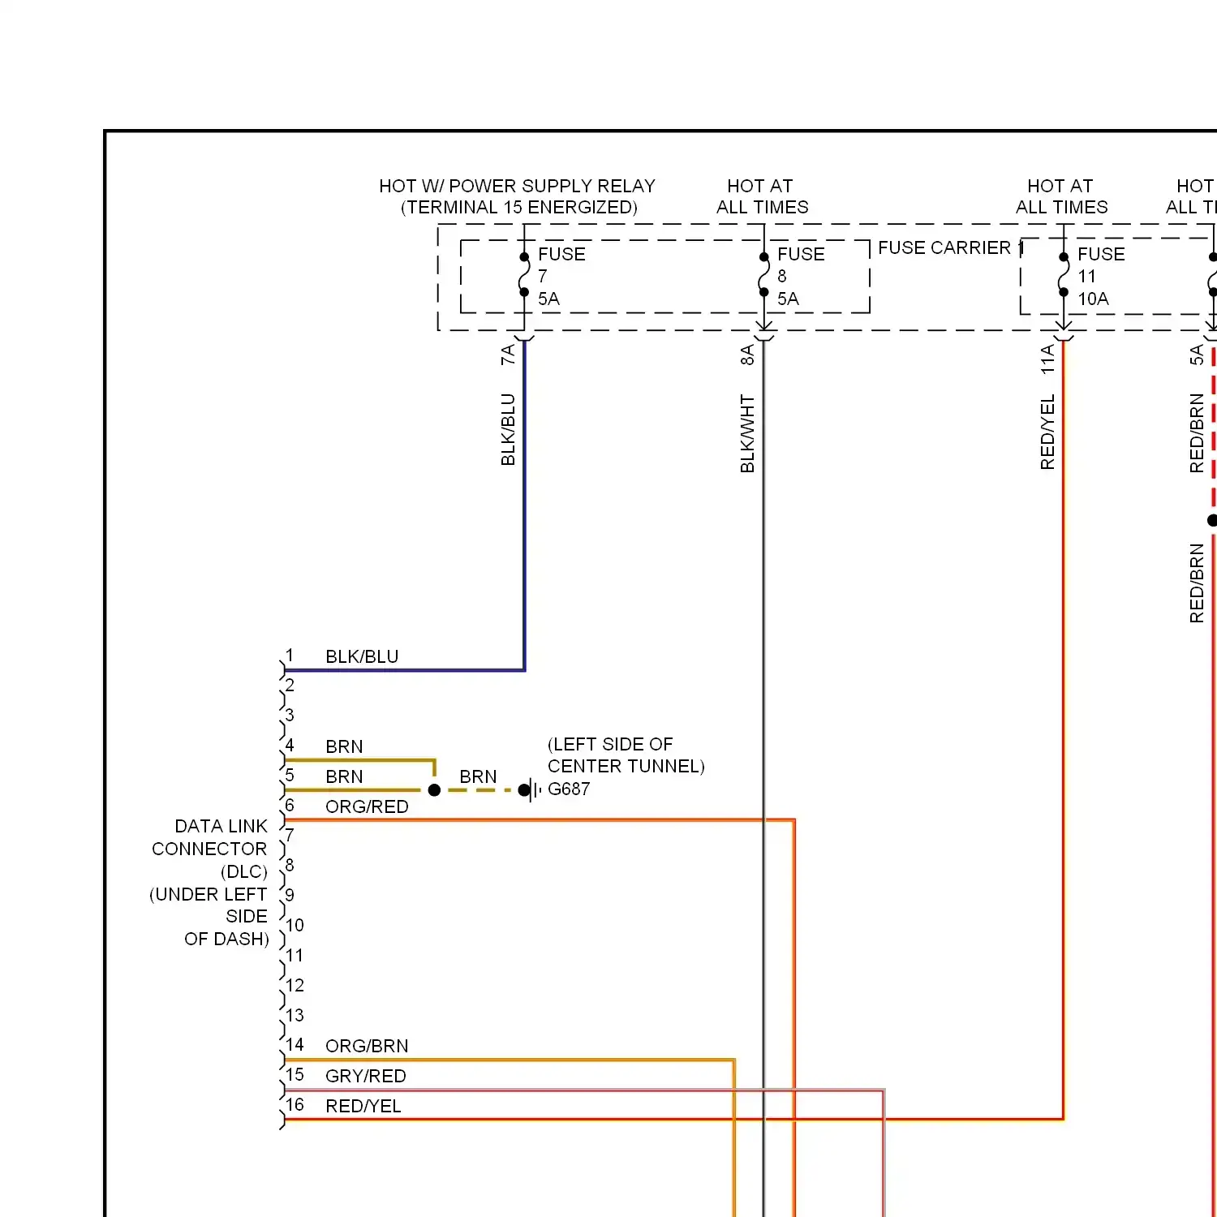
Task: Select the horizontal BLK/BLU label at pin 1
Action: 362,656
